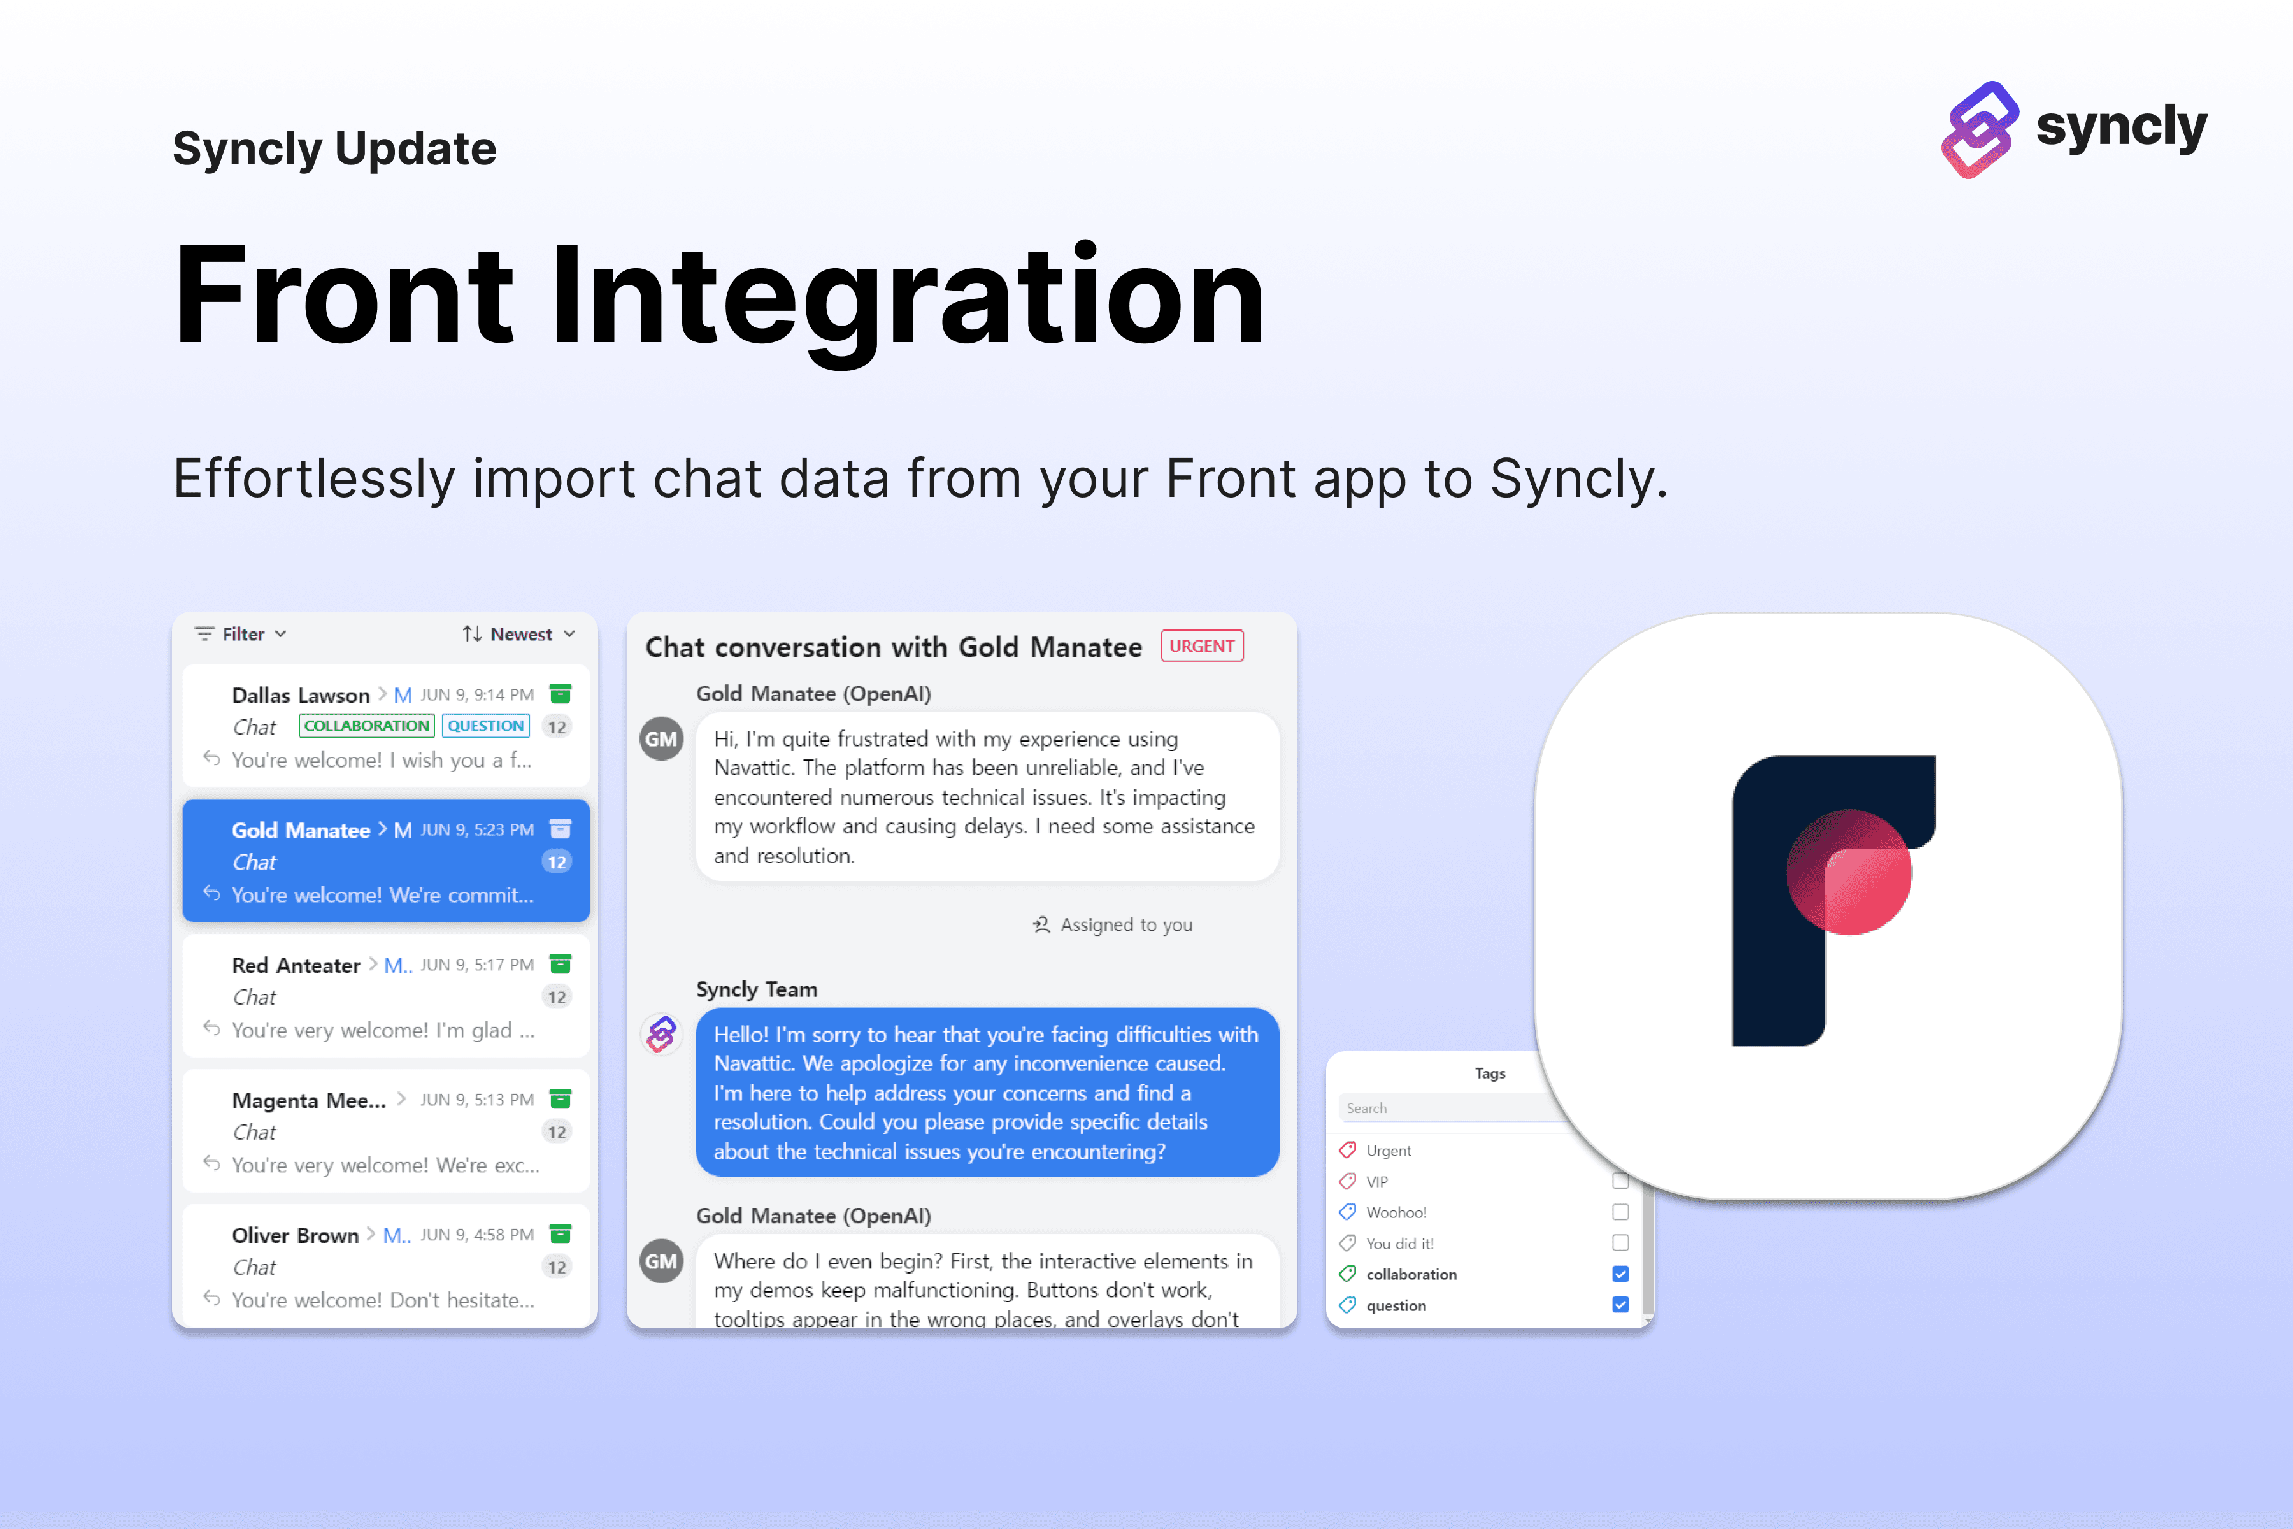Click reply arrow icon on Oliver Brown row

[211, 1298]
